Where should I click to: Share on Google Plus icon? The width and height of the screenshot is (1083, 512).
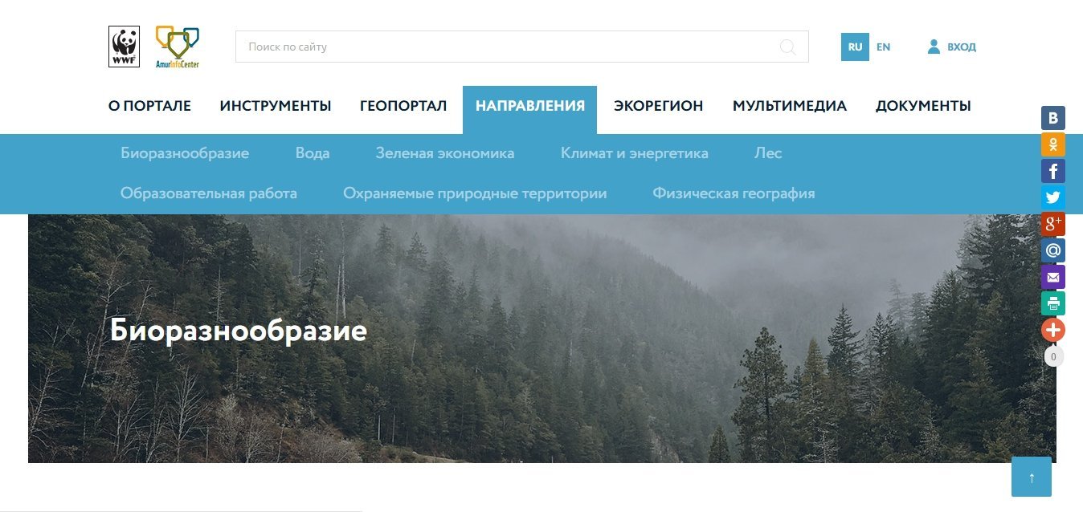tap(1053, 224)
